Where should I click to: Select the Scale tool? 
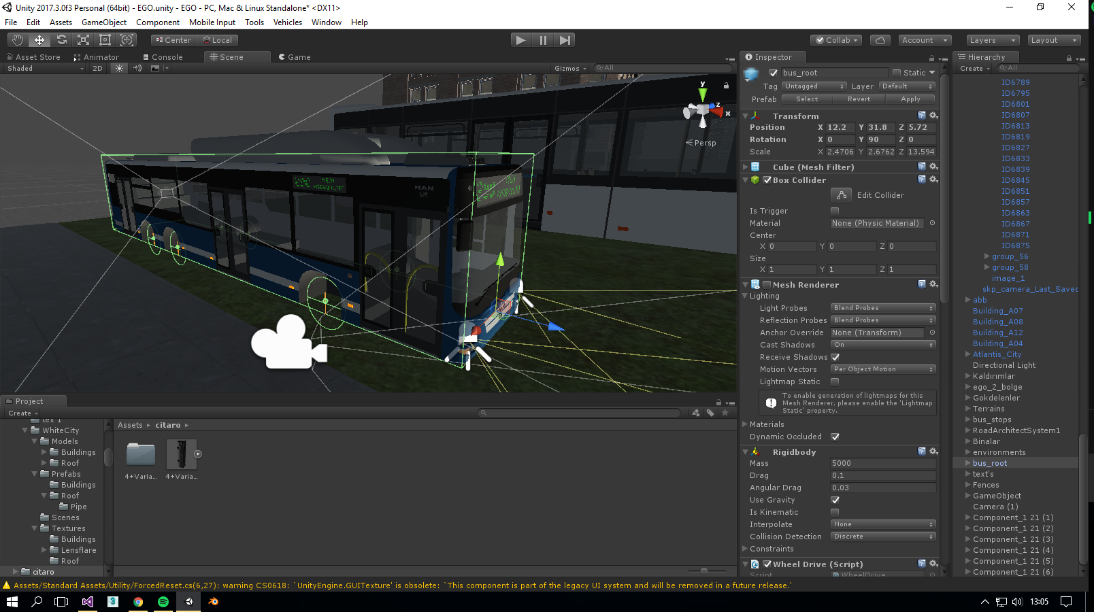[x=83, y=40]
